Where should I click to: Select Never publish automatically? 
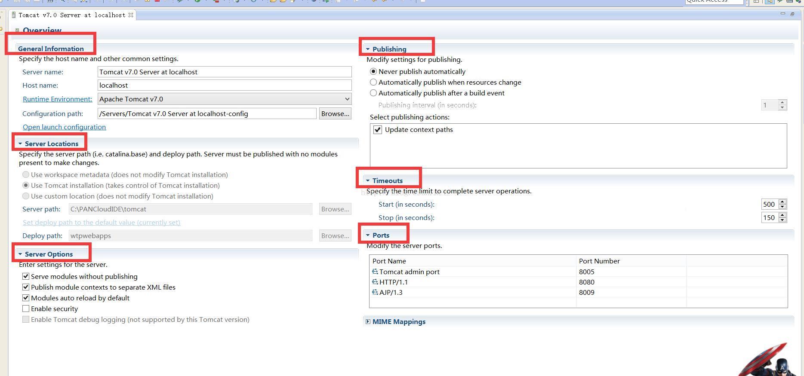(373, 71)
